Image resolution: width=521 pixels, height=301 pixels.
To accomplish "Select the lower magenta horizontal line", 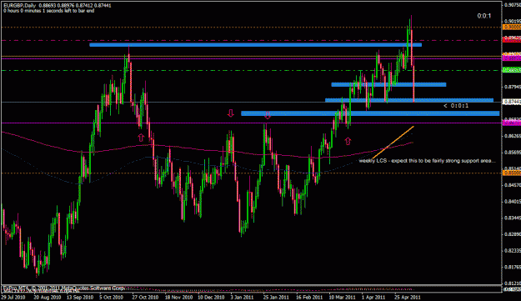I will [x=251, y=123].
